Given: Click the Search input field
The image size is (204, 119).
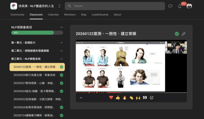Looking at the screenshot, I should coord(115,6).
